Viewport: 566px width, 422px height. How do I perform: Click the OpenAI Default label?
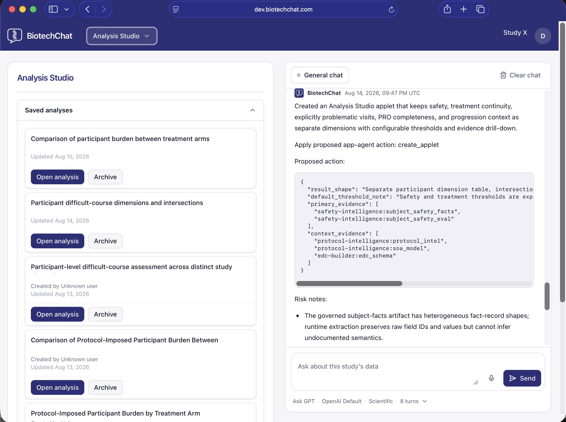341,401
